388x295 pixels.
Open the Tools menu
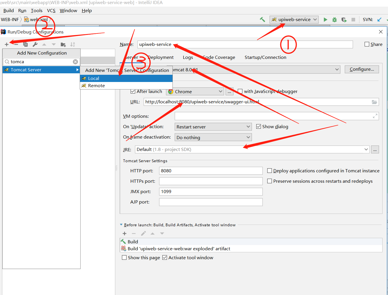coord(37,10)
